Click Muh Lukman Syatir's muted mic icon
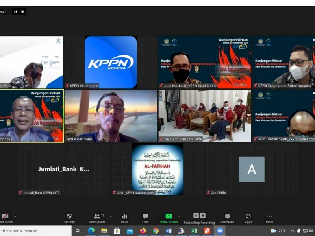Image resolution: width=315 pixels, height=236 pixels. (255, 139)
